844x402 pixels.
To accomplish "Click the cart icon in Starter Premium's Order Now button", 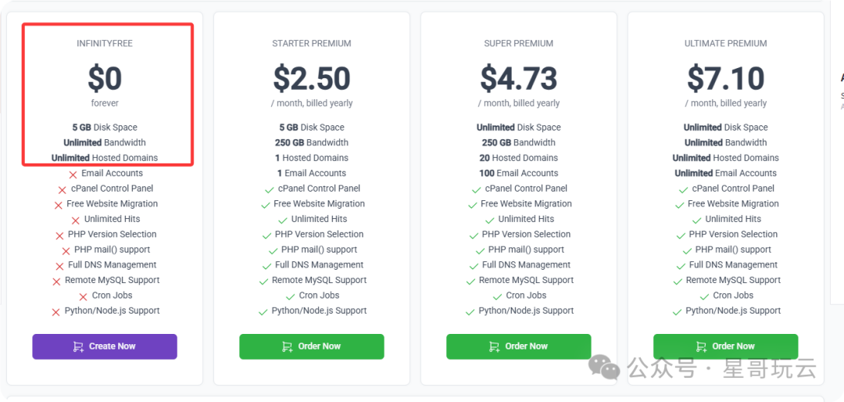I will [x=287, y=346].
